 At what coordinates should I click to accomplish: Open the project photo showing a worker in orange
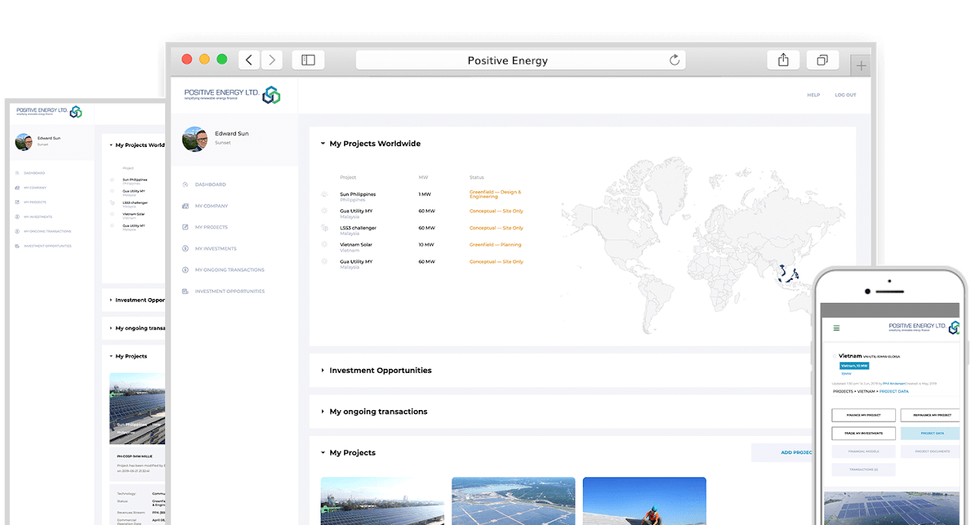[645, 501]
